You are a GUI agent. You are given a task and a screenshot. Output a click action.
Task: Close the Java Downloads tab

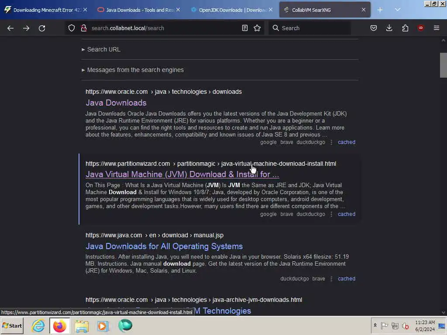pos(178,10)
